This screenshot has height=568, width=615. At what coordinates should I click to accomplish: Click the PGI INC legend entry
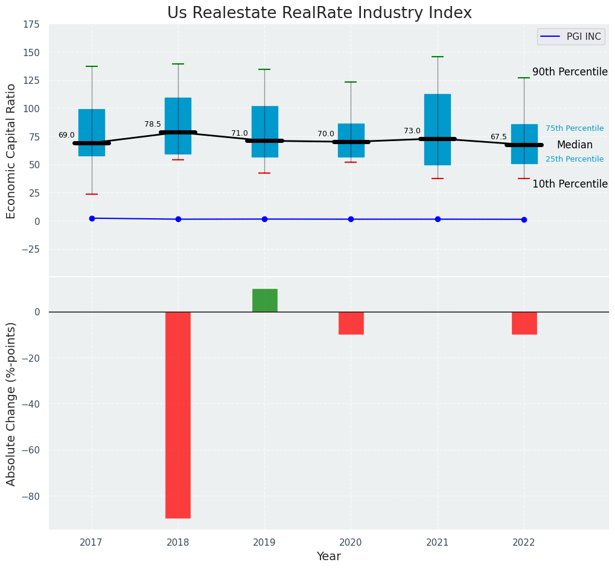pyautogui.click(x=571, y=37)
